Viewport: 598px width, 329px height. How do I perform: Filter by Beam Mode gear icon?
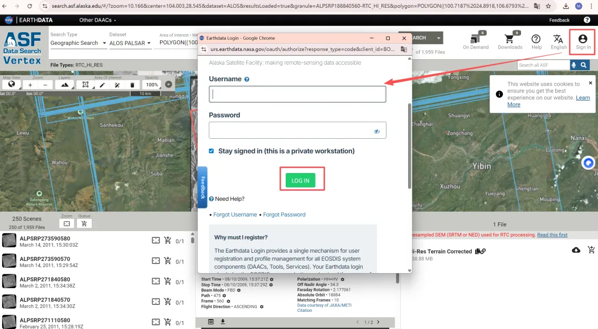[239, 290]
